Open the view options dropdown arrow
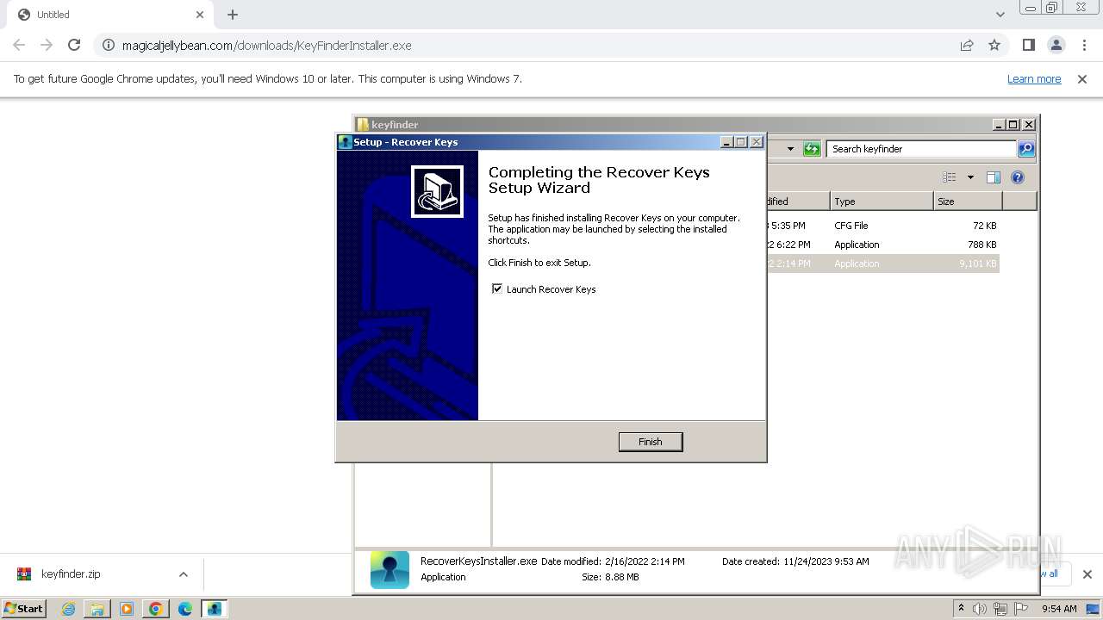The image size is (1103, 620). click(x=970, y=177)
